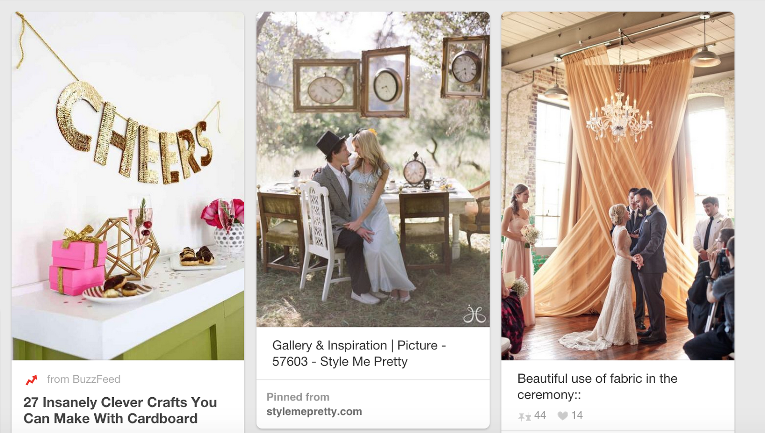
Task: Open 'Gallery & Inspiration | Picture - 57603' description
Action: pyautogui.click(x=359, y=353)
